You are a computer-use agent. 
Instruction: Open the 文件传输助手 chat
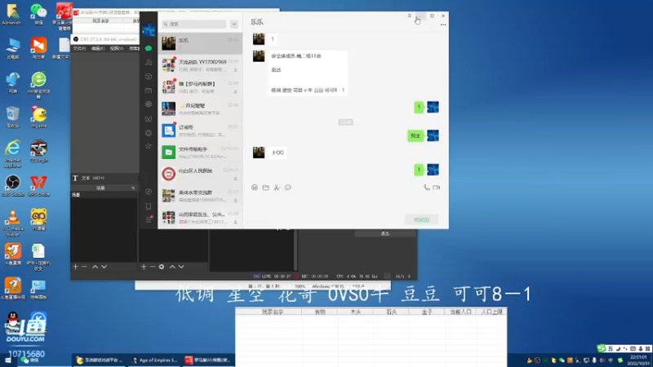click(200, 153)
